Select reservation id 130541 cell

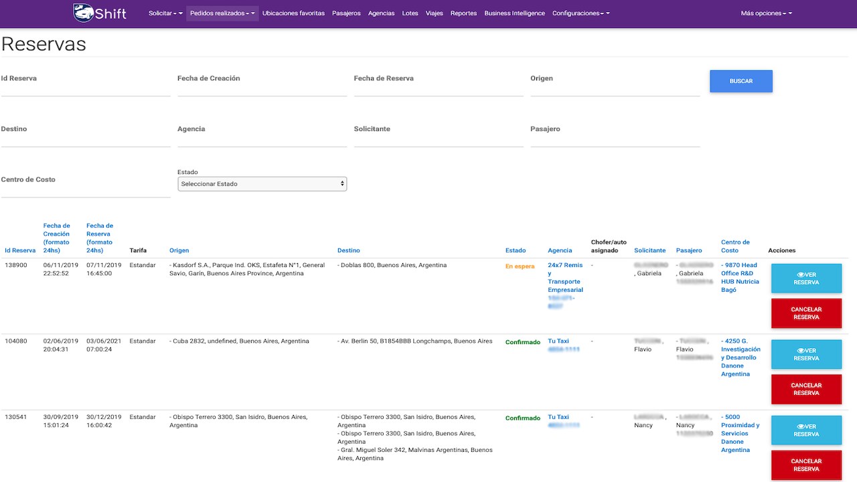(x=15, y=416)
